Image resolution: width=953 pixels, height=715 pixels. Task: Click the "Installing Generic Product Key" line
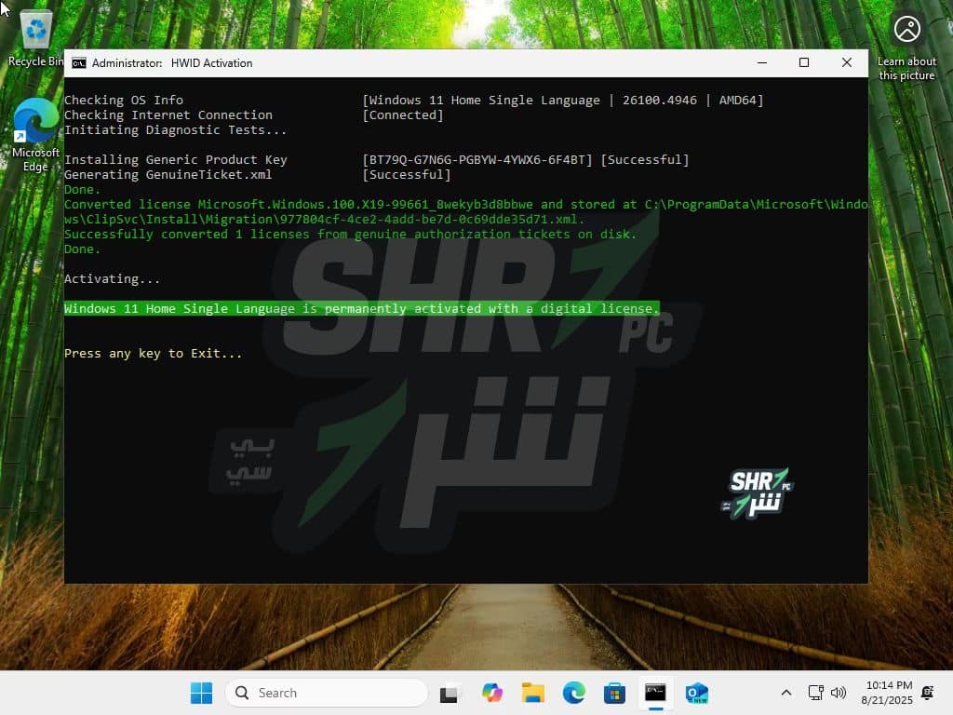(x=176, y=159)
